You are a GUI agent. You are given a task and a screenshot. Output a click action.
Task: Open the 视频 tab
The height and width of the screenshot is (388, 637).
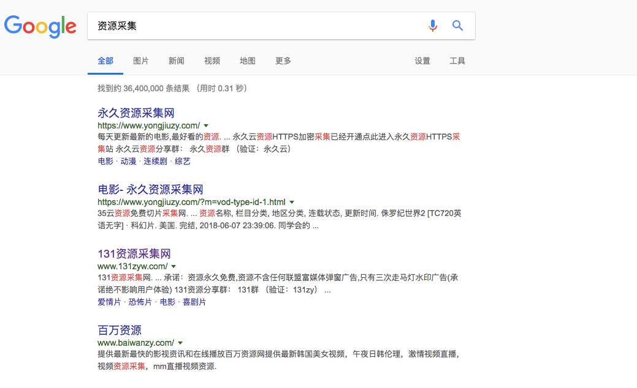coord(212,61)
